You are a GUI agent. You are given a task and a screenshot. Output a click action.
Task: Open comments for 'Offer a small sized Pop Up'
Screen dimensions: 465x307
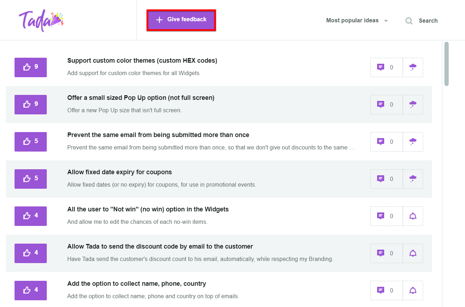[x=387, y=104]
